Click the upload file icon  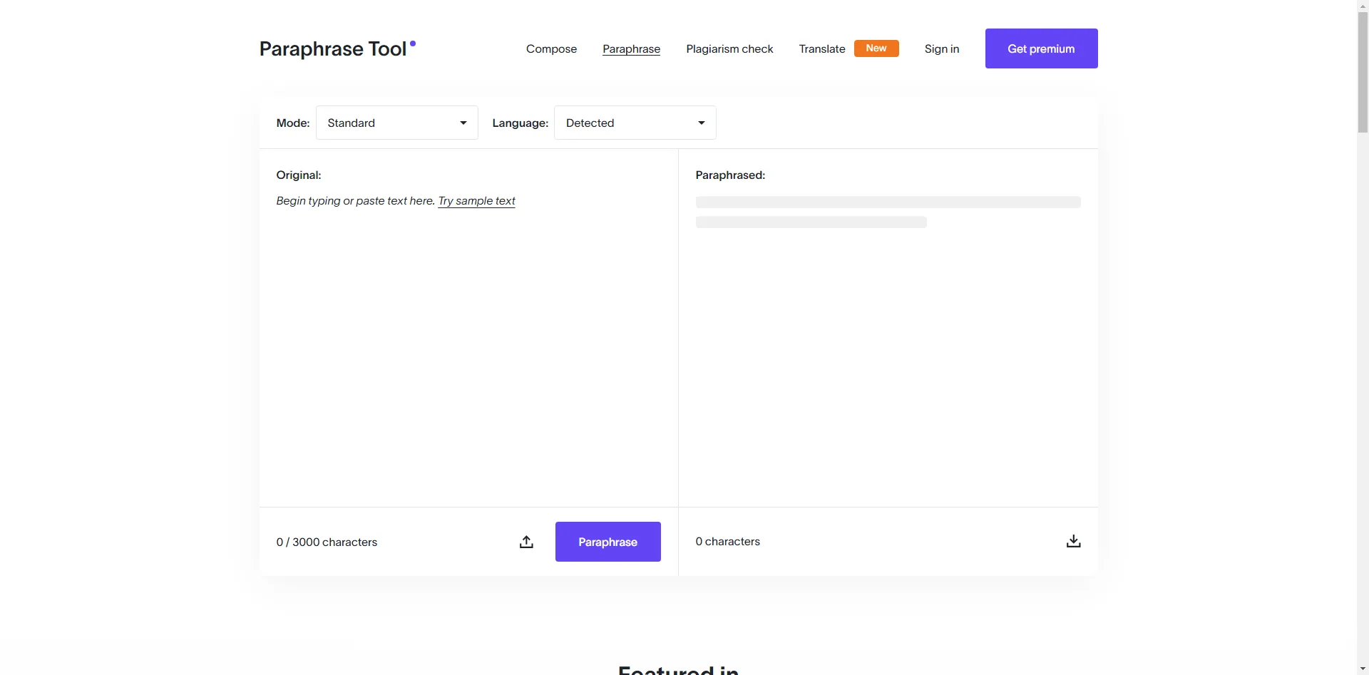click(x=526, y=542)
